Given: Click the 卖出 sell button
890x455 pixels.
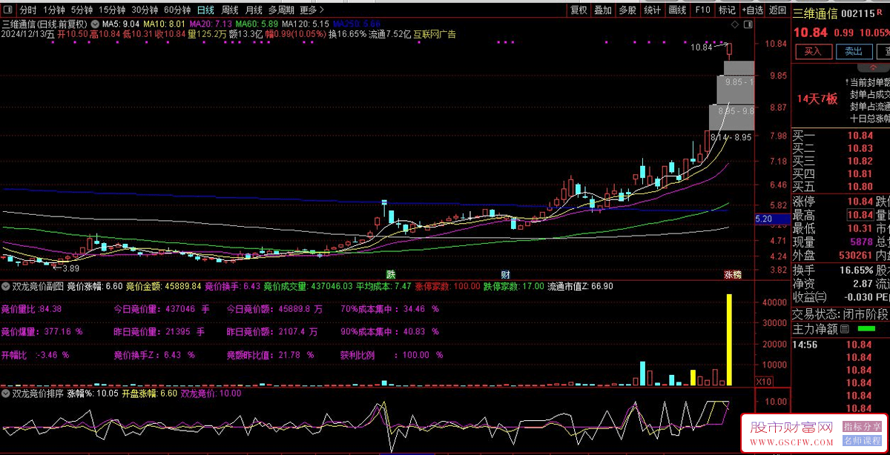Looking at the screenshot, I should click(x=854, y=51).
